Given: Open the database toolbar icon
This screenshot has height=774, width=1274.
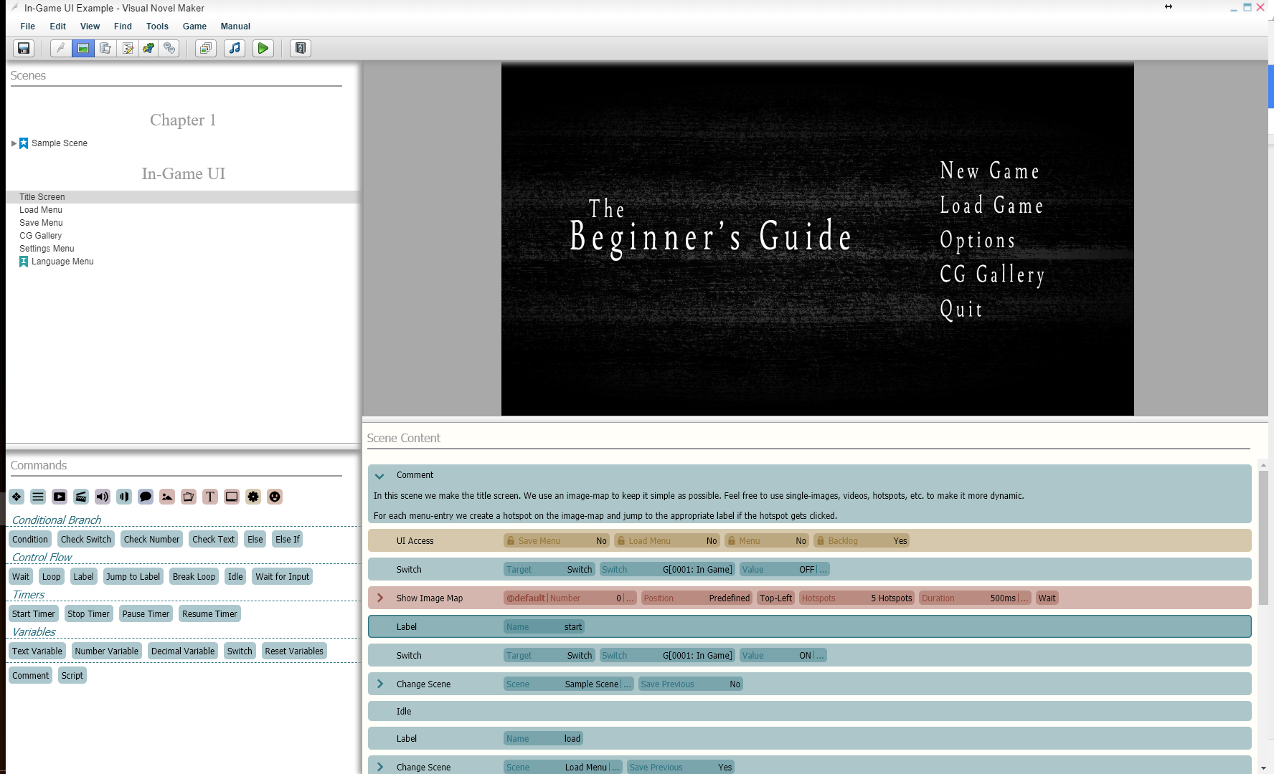Looking at the screenshot, I should (105, 48).
